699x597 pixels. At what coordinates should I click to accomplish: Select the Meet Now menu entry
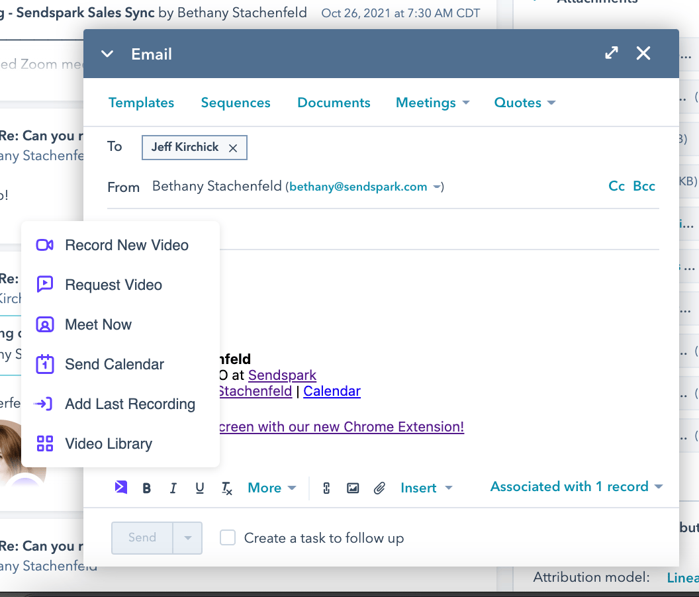click(120, 324)
